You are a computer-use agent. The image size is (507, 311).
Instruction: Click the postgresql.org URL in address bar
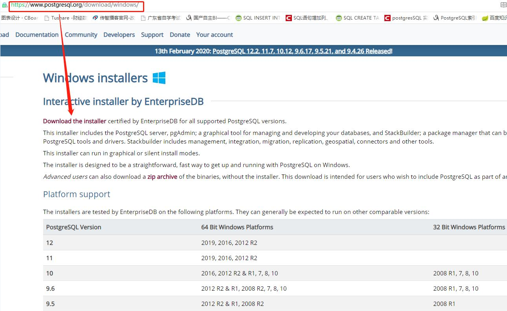[x=74, y=5]
